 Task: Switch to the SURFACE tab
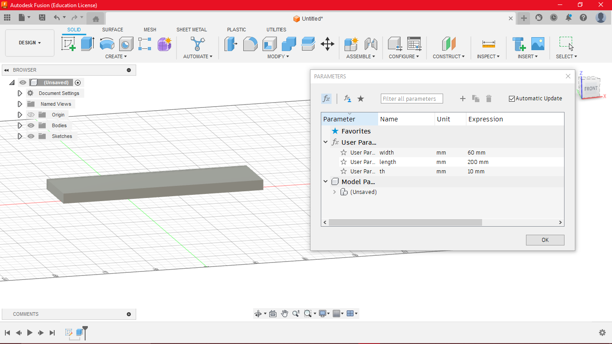coord(112,30)
